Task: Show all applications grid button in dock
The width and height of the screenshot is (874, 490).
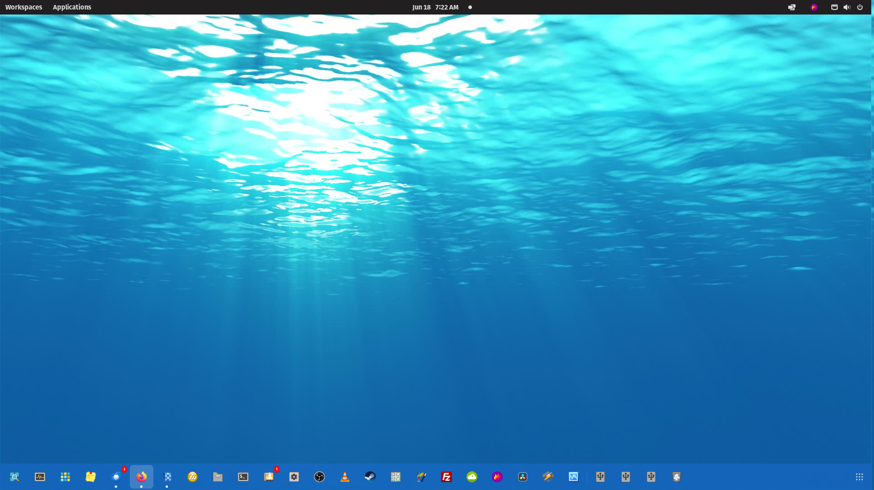Action: [x=859, y=477]
